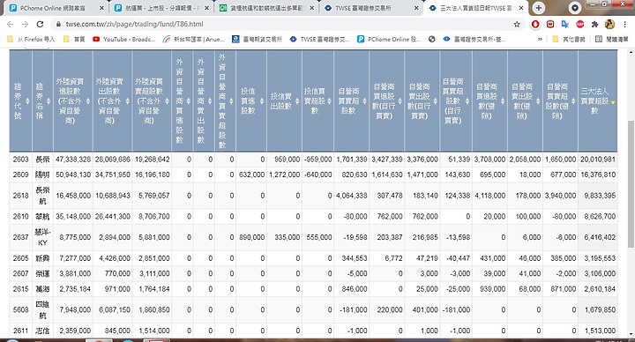
Task: Sort by 外資自營商買進股數 column
Action: (x=183, y=100)
